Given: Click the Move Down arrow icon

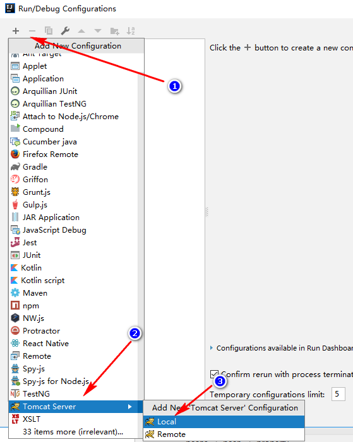Looking at the screenshot, I should click(x=98, y=31).
